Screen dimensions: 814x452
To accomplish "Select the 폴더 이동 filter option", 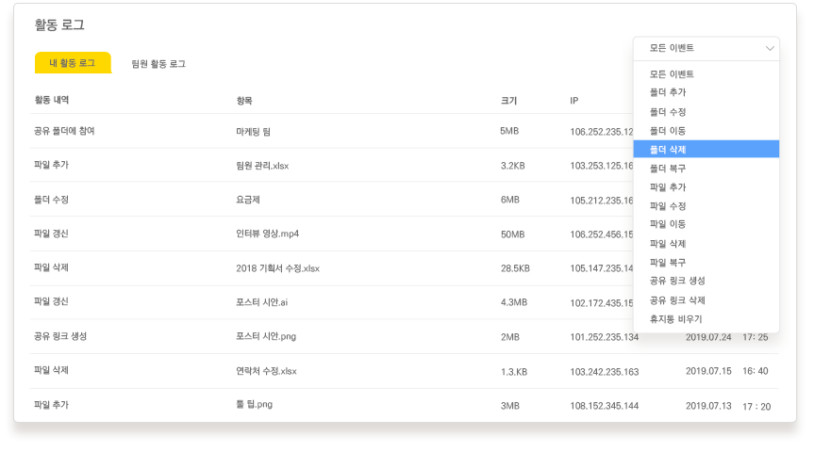I will [x=668, y=130].
